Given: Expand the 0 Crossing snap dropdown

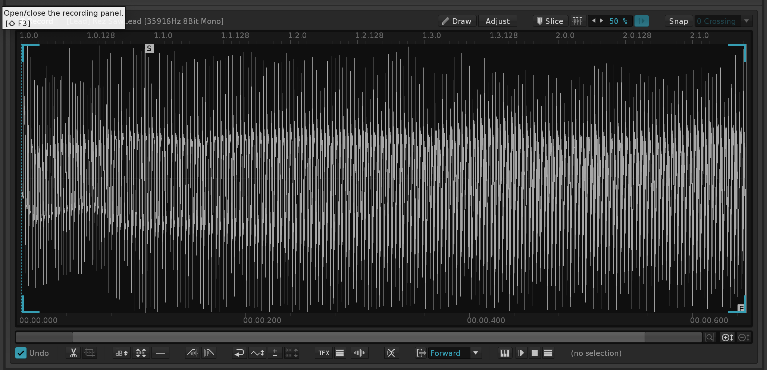Looking at the screenshot, I should coord(746,21).
